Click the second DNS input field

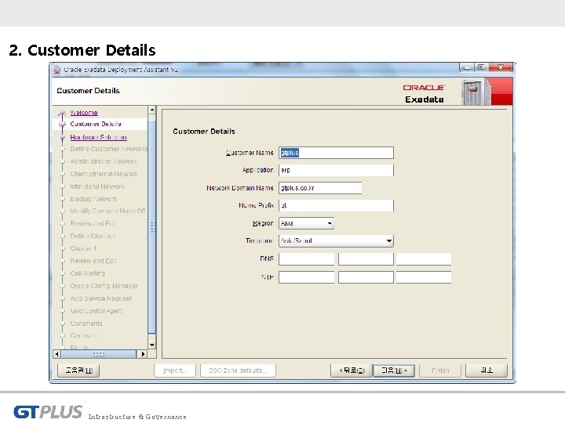click(366, 259)
